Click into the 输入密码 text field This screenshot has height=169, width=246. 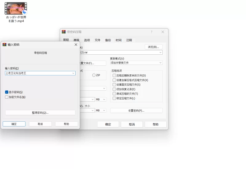point(37,73)
